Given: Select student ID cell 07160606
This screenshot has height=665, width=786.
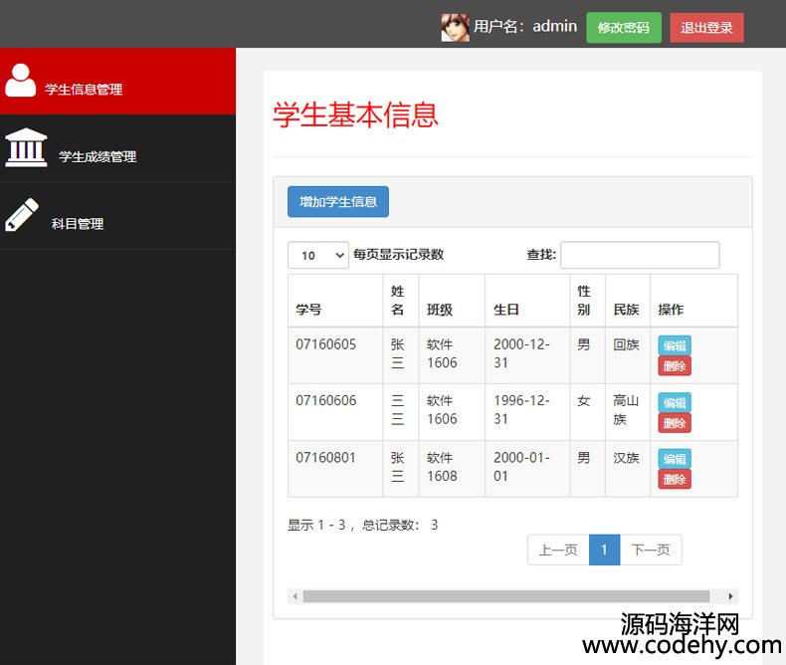Looking at the screenshot, I should pyautogui.click(x=335, y=412).
